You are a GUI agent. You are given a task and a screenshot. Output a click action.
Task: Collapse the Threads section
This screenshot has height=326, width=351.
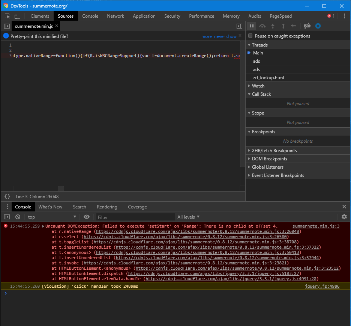[249, 45]
